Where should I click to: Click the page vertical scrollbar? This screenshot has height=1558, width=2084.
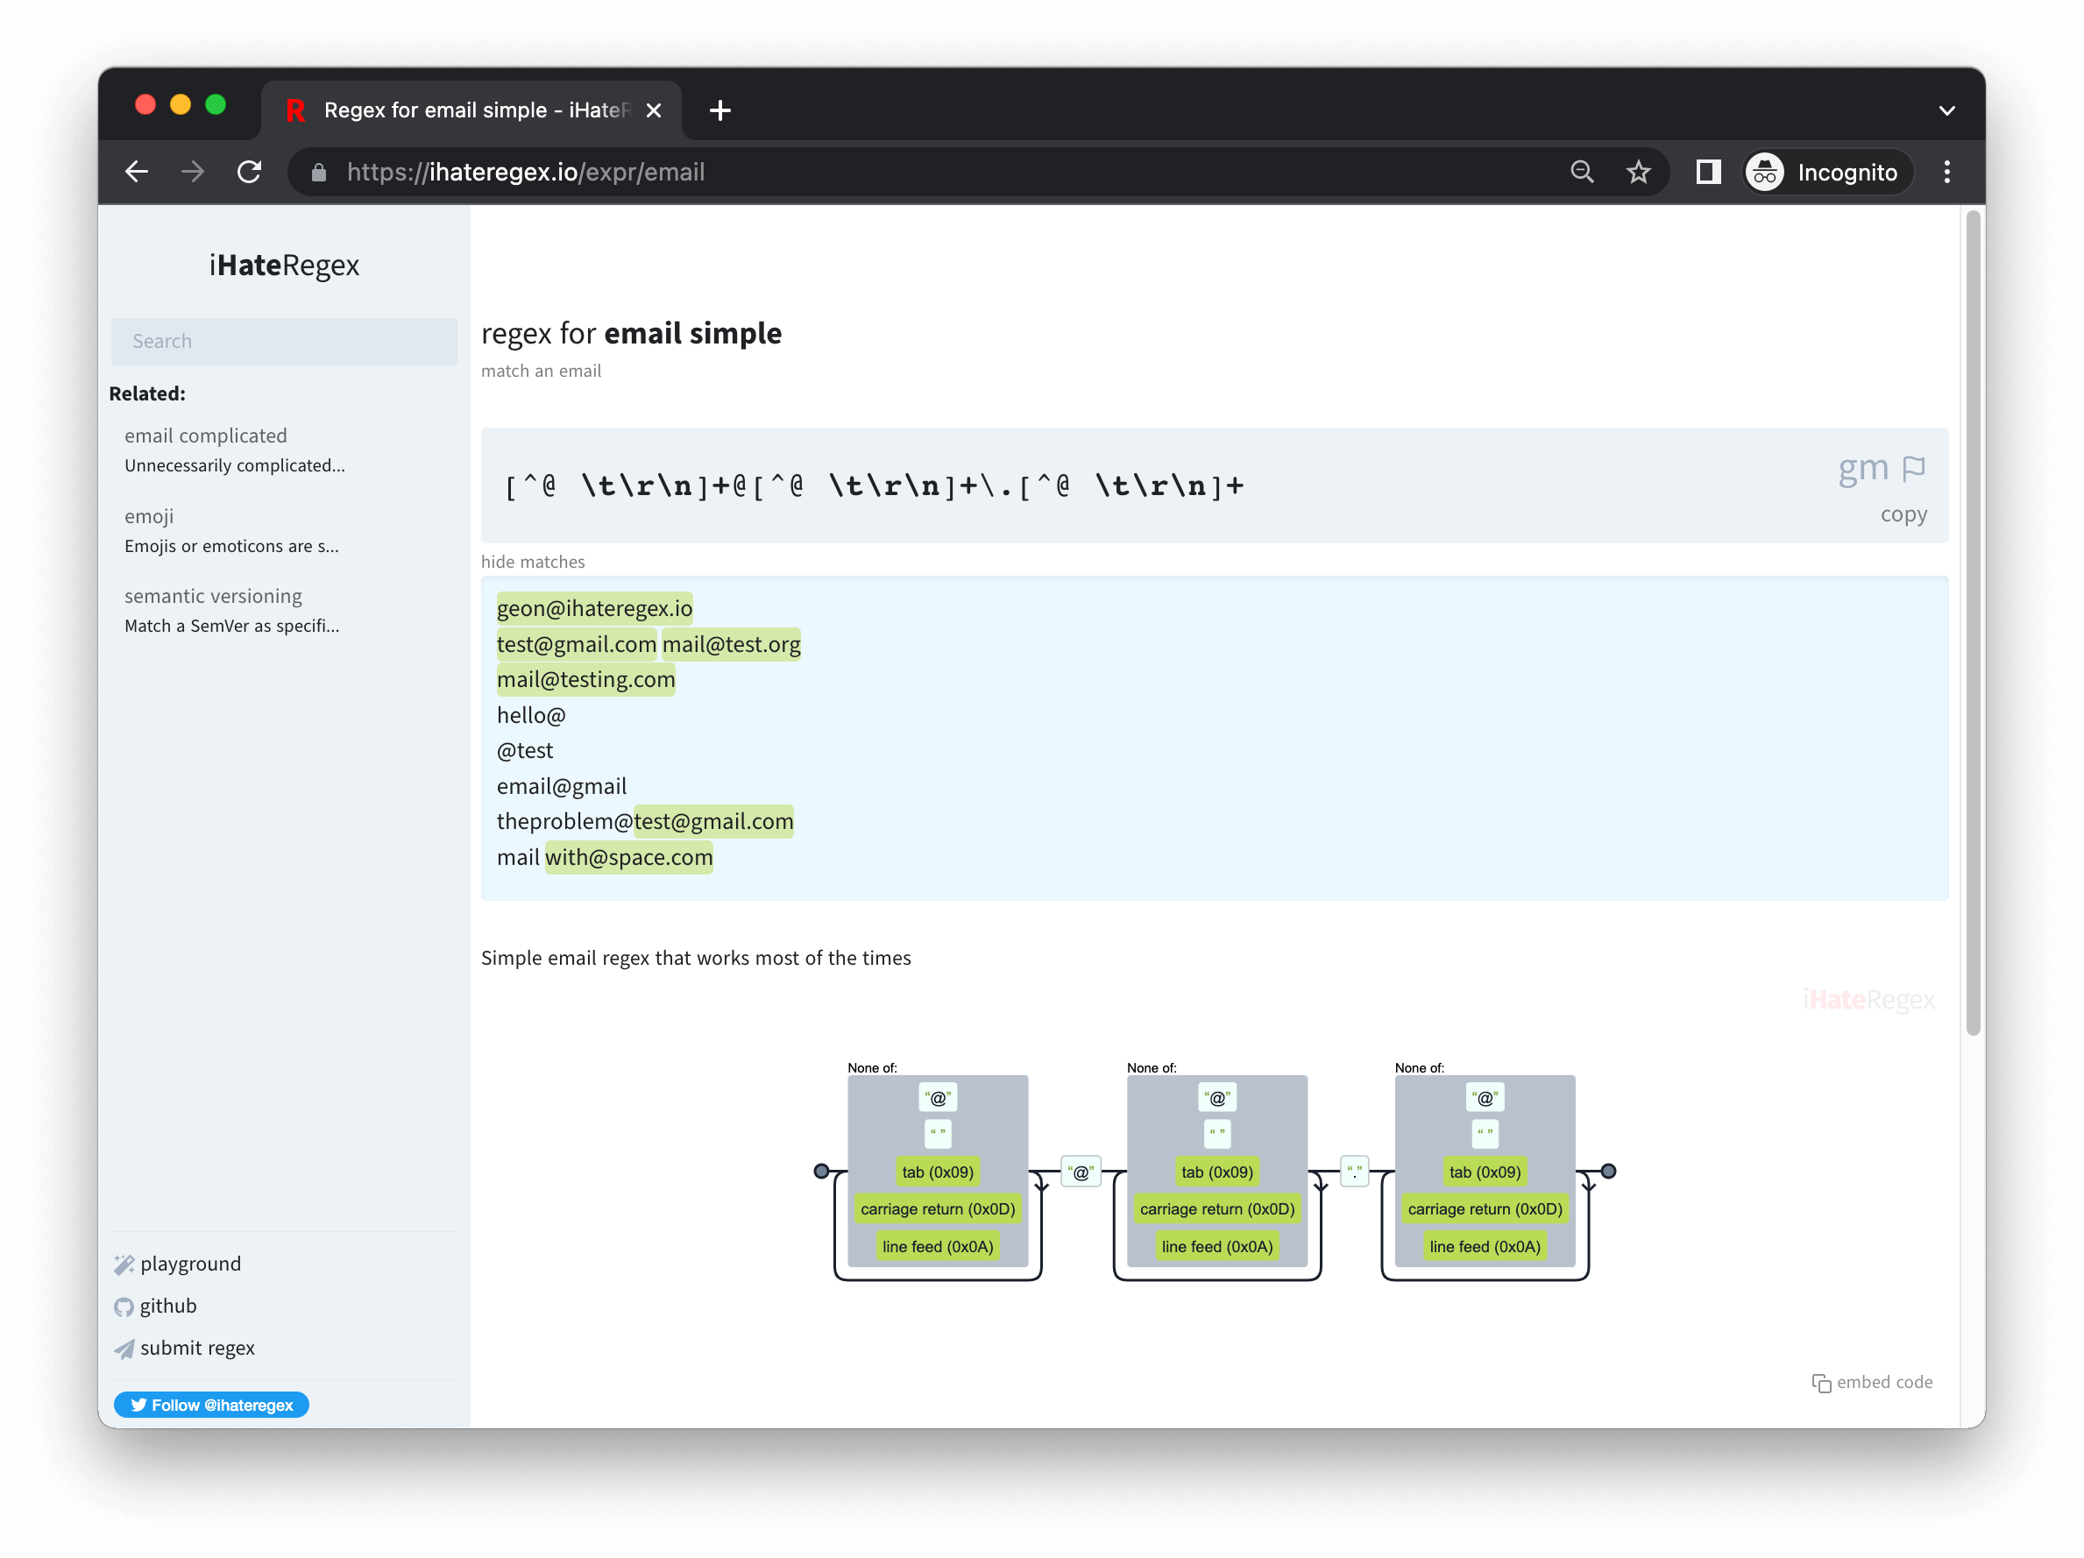pyautogui.click(x=1973, y=621)
